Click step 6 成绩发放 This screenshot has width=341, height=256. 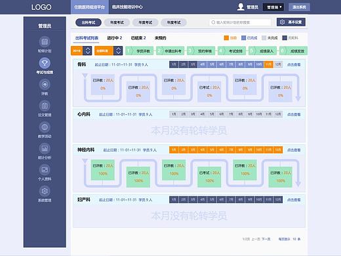(x=294, y=51)
